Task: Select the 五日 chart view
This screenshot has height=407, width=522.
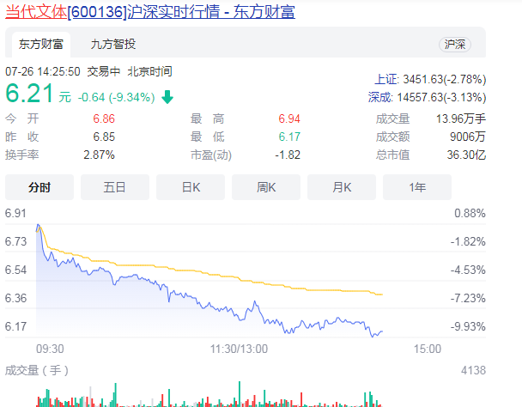Action: coord(114,186)
